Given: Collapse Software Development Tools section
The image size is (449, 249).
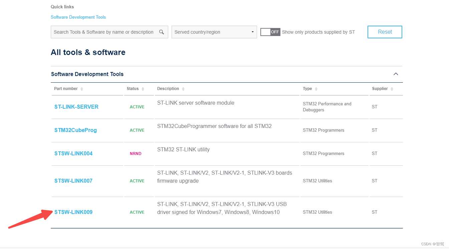Looking at the screenshot, I should (396, 74).
